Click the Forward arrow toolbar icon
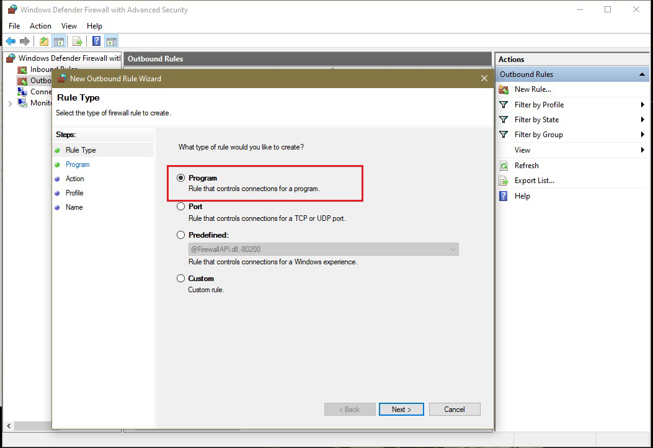This screenshot has height=448, width=653. tap(25, 41)
